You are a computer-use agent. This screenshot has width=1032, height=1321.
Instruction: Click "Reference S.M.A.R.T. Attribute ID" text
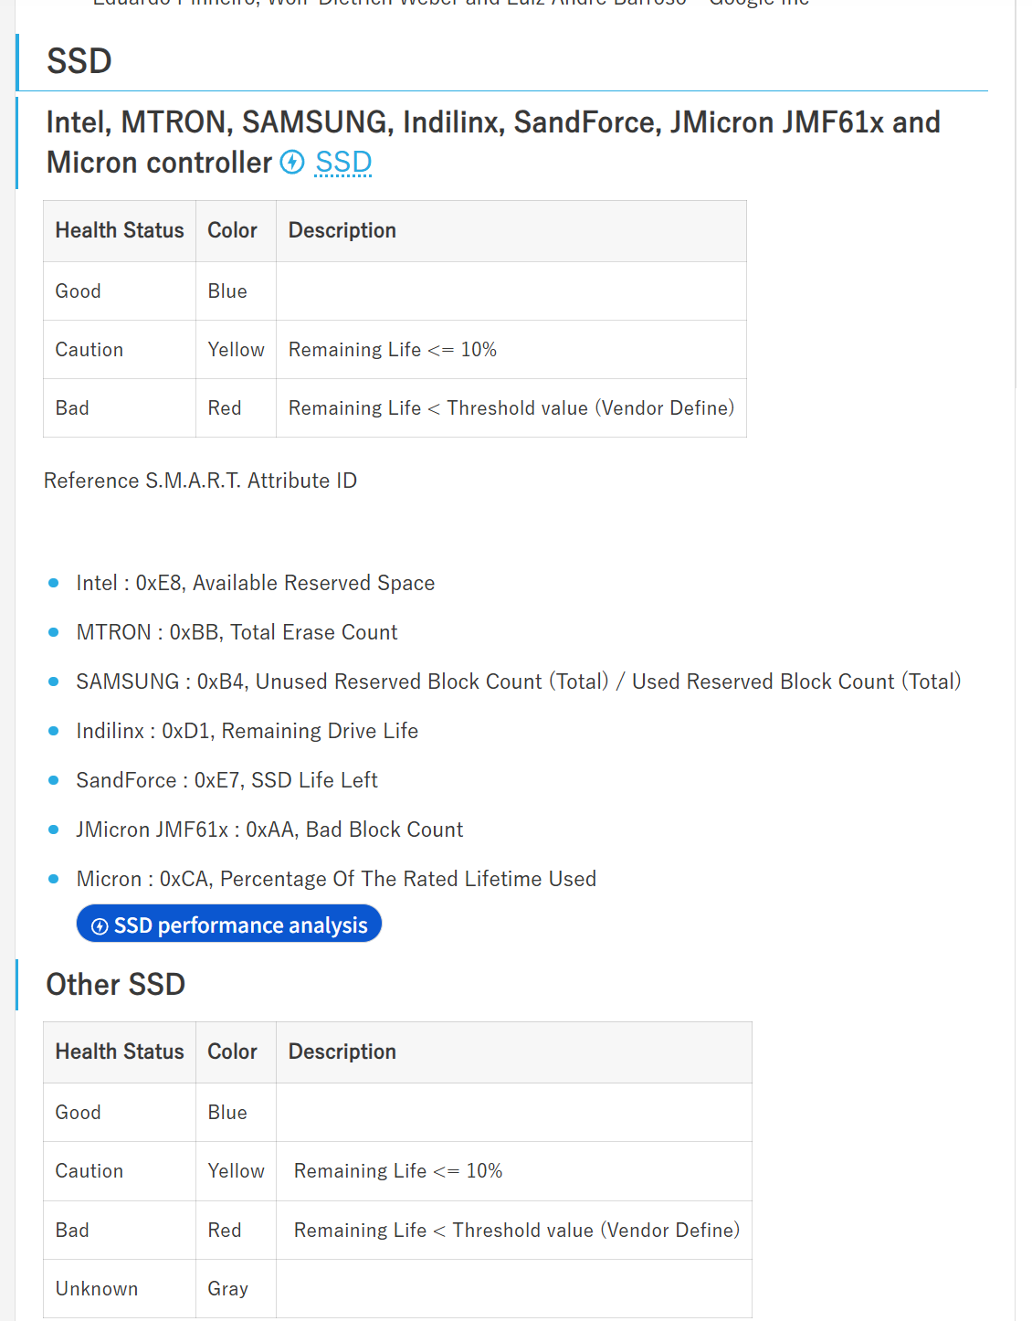click(x=201, y=481)
